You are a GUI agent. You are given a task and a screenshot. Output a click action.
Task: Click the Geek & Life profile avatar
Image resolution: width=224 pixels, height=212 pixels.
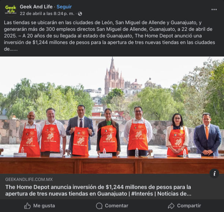point(11,10)
